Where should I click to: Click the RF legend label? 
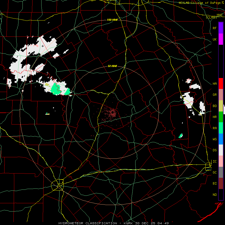tap(214, 28)
